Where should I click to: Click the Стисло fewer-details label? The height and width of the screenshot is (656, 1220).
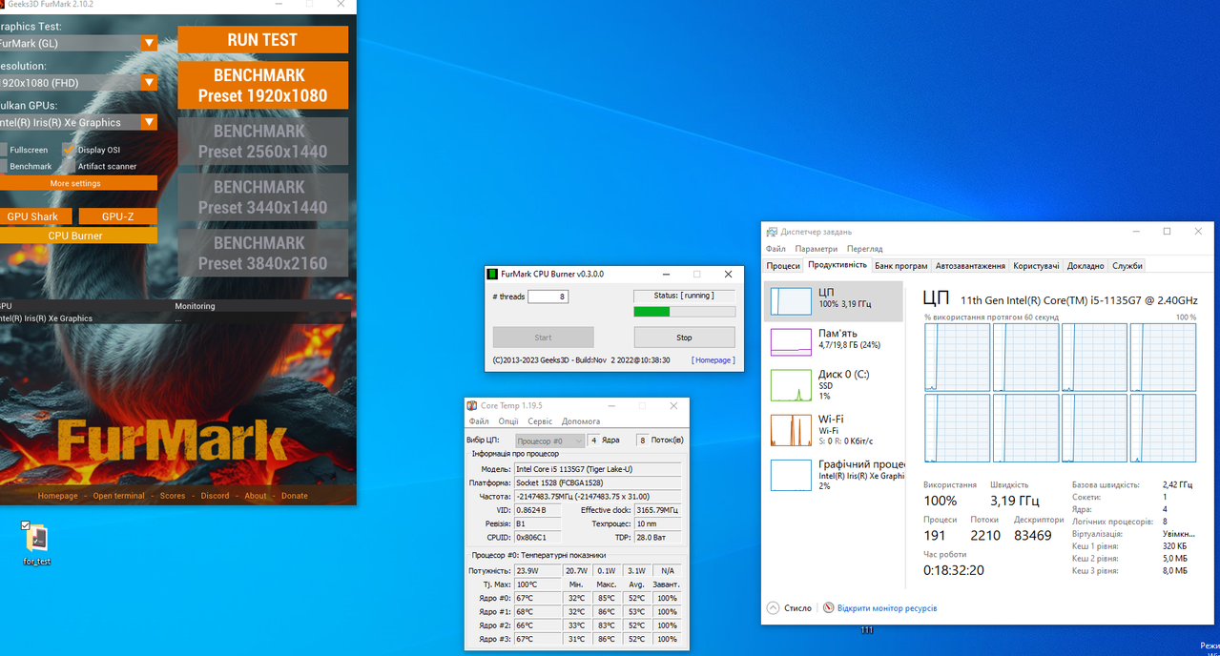tap(797, 608)
